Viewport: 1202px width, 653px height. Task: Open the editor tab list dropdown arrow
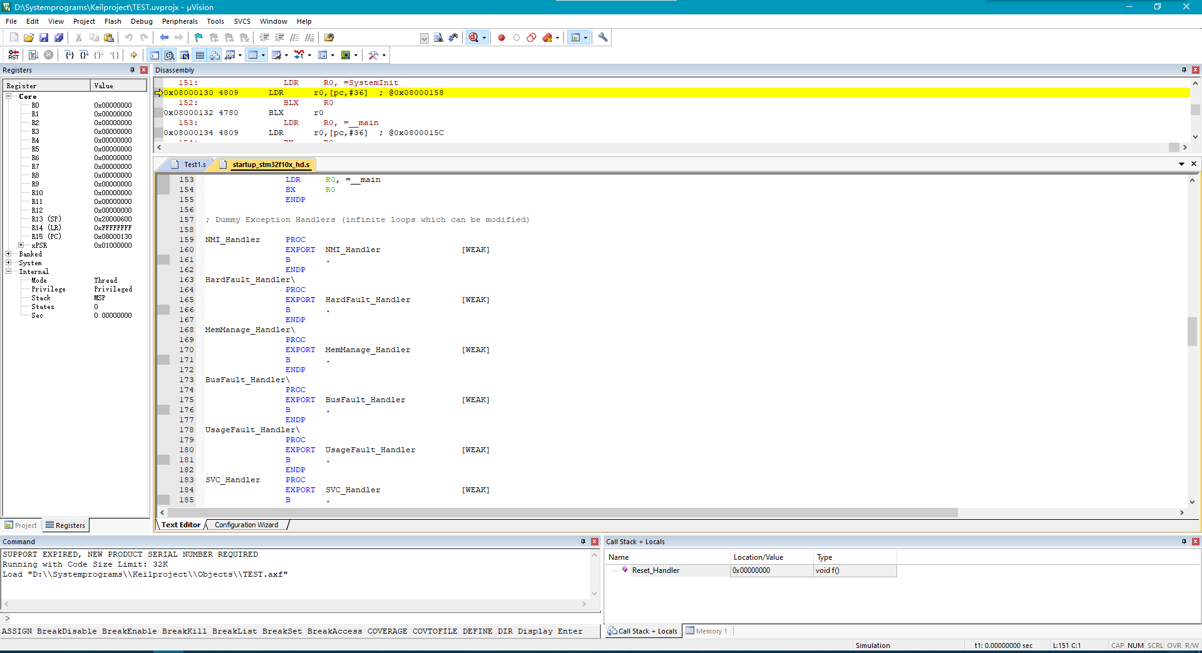(1182, 164)
